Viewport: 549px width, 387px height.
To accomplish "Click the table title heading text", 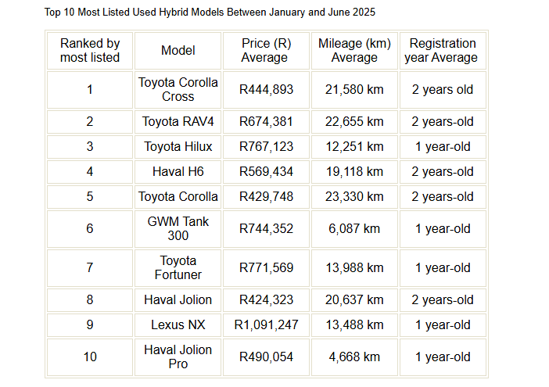I will (210, 13).
